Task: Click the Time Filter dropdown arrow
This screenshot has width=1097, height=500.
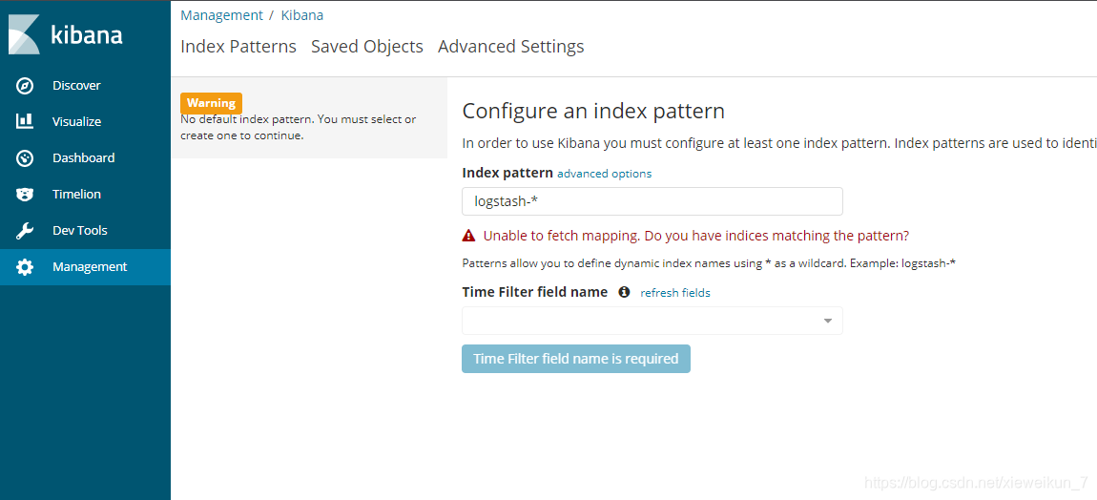Action: click(828, 321)
